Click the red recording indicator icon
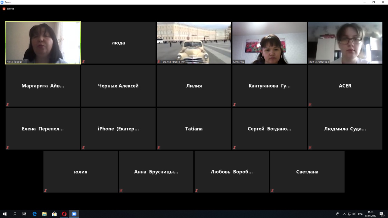388x218 pixels. click(x=4, y=9)
